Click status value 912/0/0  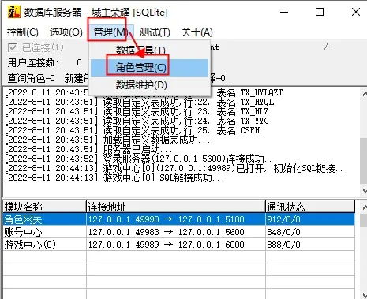pyautogui.click(x=283, y=219)
